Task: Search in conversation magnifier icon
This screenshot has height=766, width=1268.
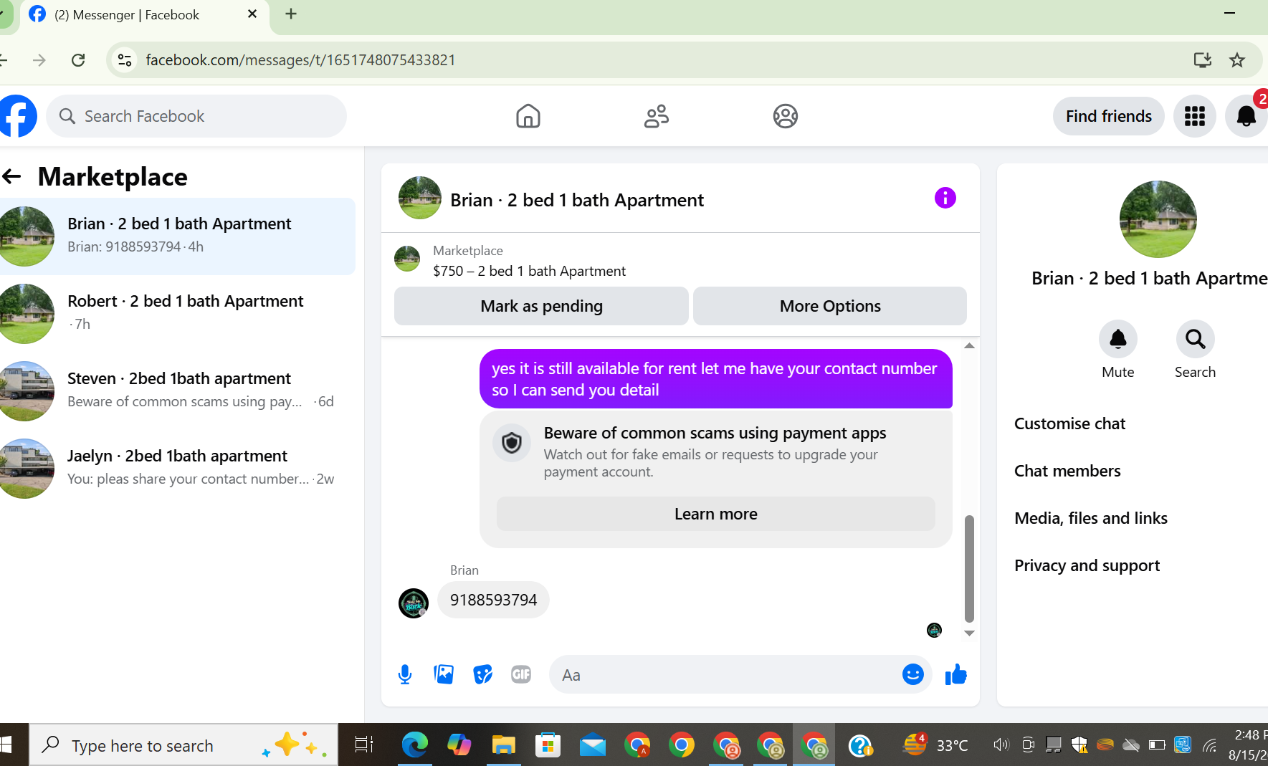Action: tap(1195, 339)
